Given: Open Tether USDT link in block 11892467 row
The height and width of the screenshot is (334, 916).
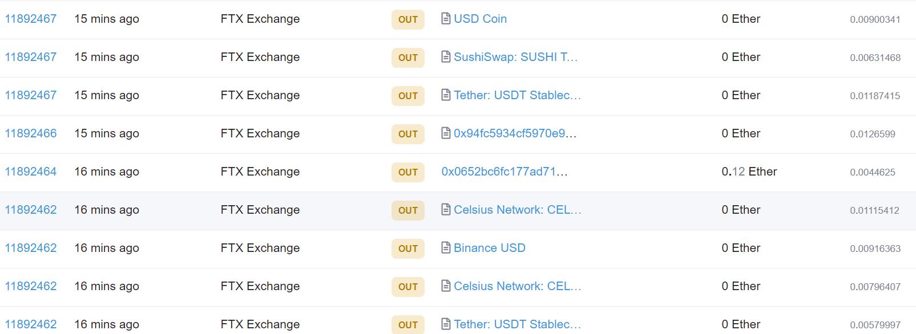Looking at the screenshot, I should coord(517,95).
